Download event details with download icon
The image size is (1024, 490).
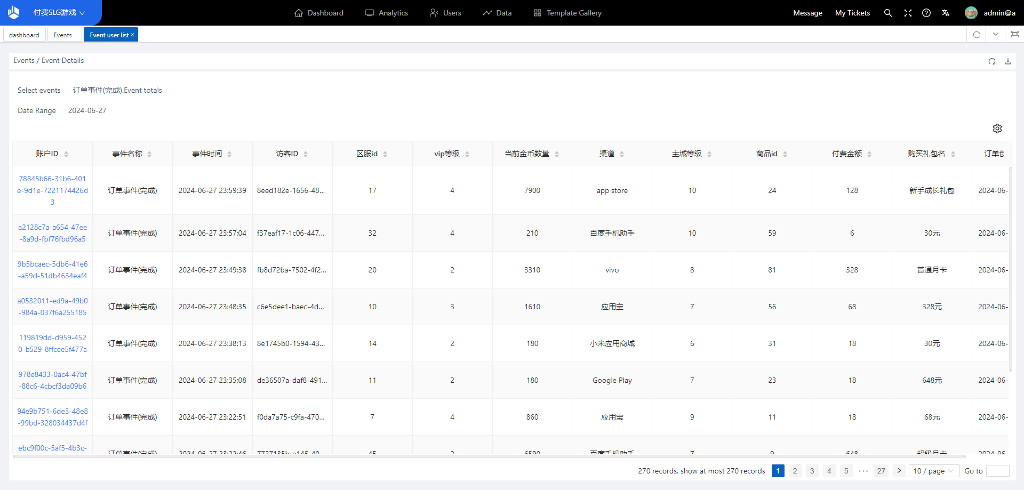[1008, 61]
